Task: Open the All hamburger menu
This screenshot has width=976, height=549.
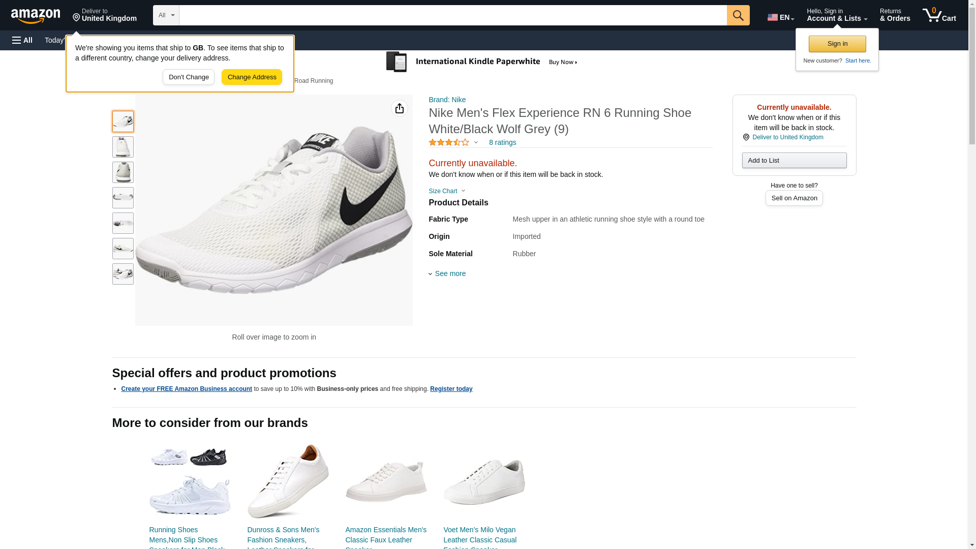Action: click(22, 40)
